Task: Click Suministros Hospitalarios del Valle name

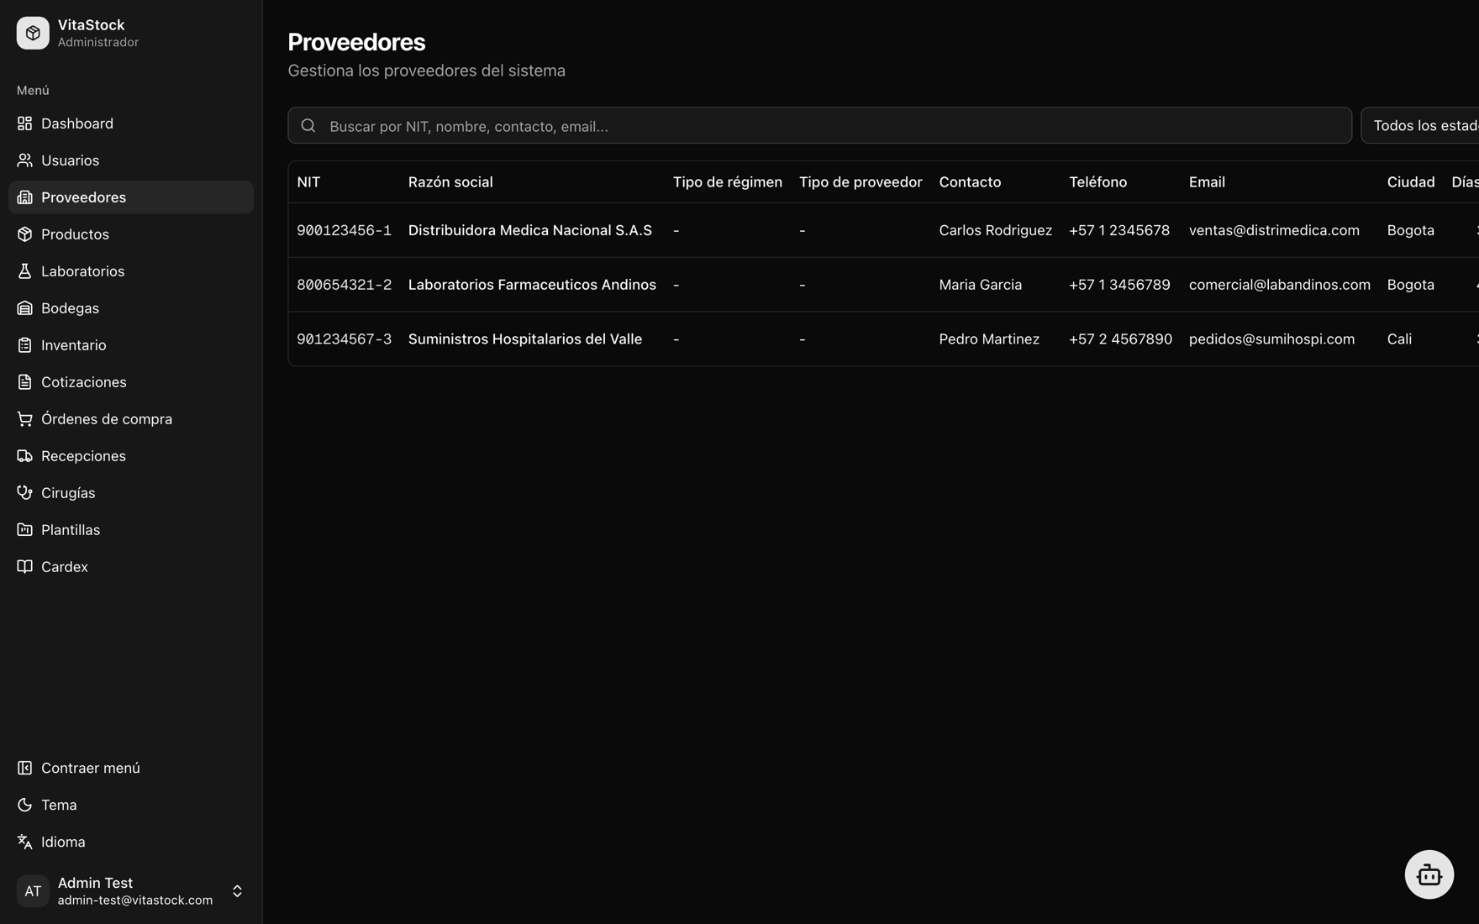Action: pos(525,339)
